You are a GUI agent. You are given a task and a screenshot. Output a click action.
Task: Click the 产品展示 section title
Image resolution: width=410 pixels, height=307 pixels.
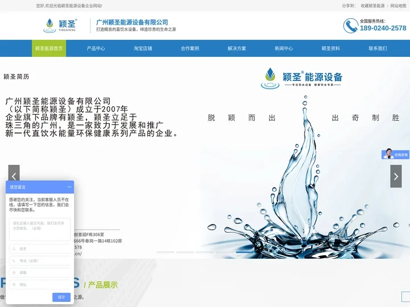click(102, 285)
